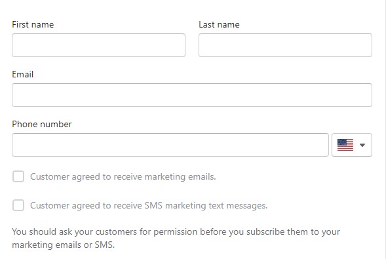Click the 'Phone number' field label
This screenshot has height=259, width=386.
(41, 124)
